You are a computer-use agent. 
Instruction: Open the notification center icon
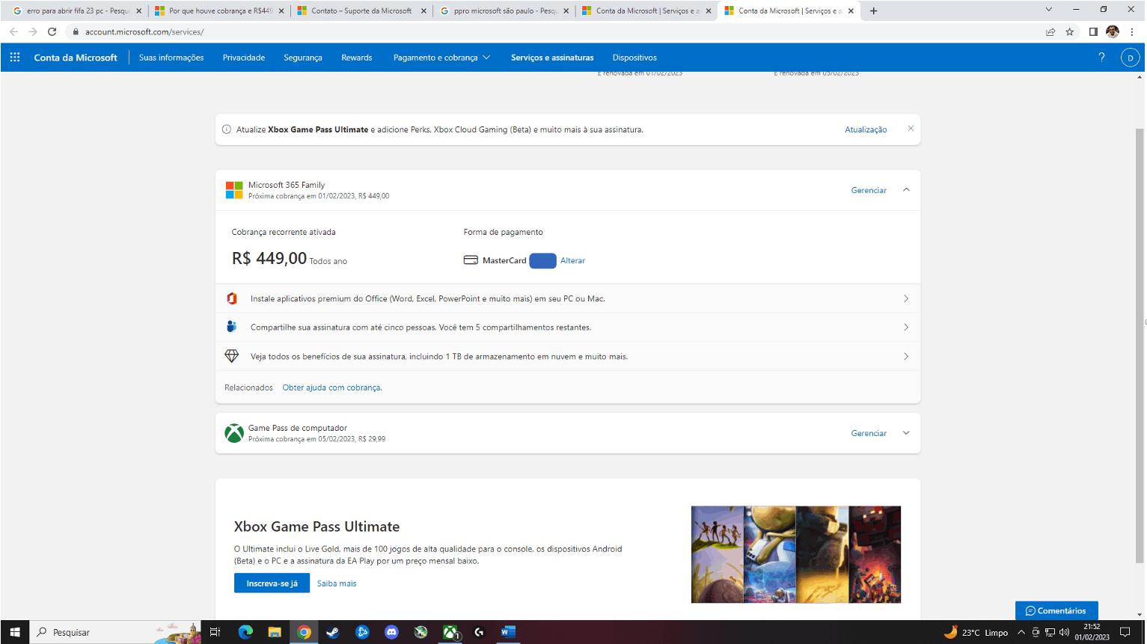coord(1125,632)
